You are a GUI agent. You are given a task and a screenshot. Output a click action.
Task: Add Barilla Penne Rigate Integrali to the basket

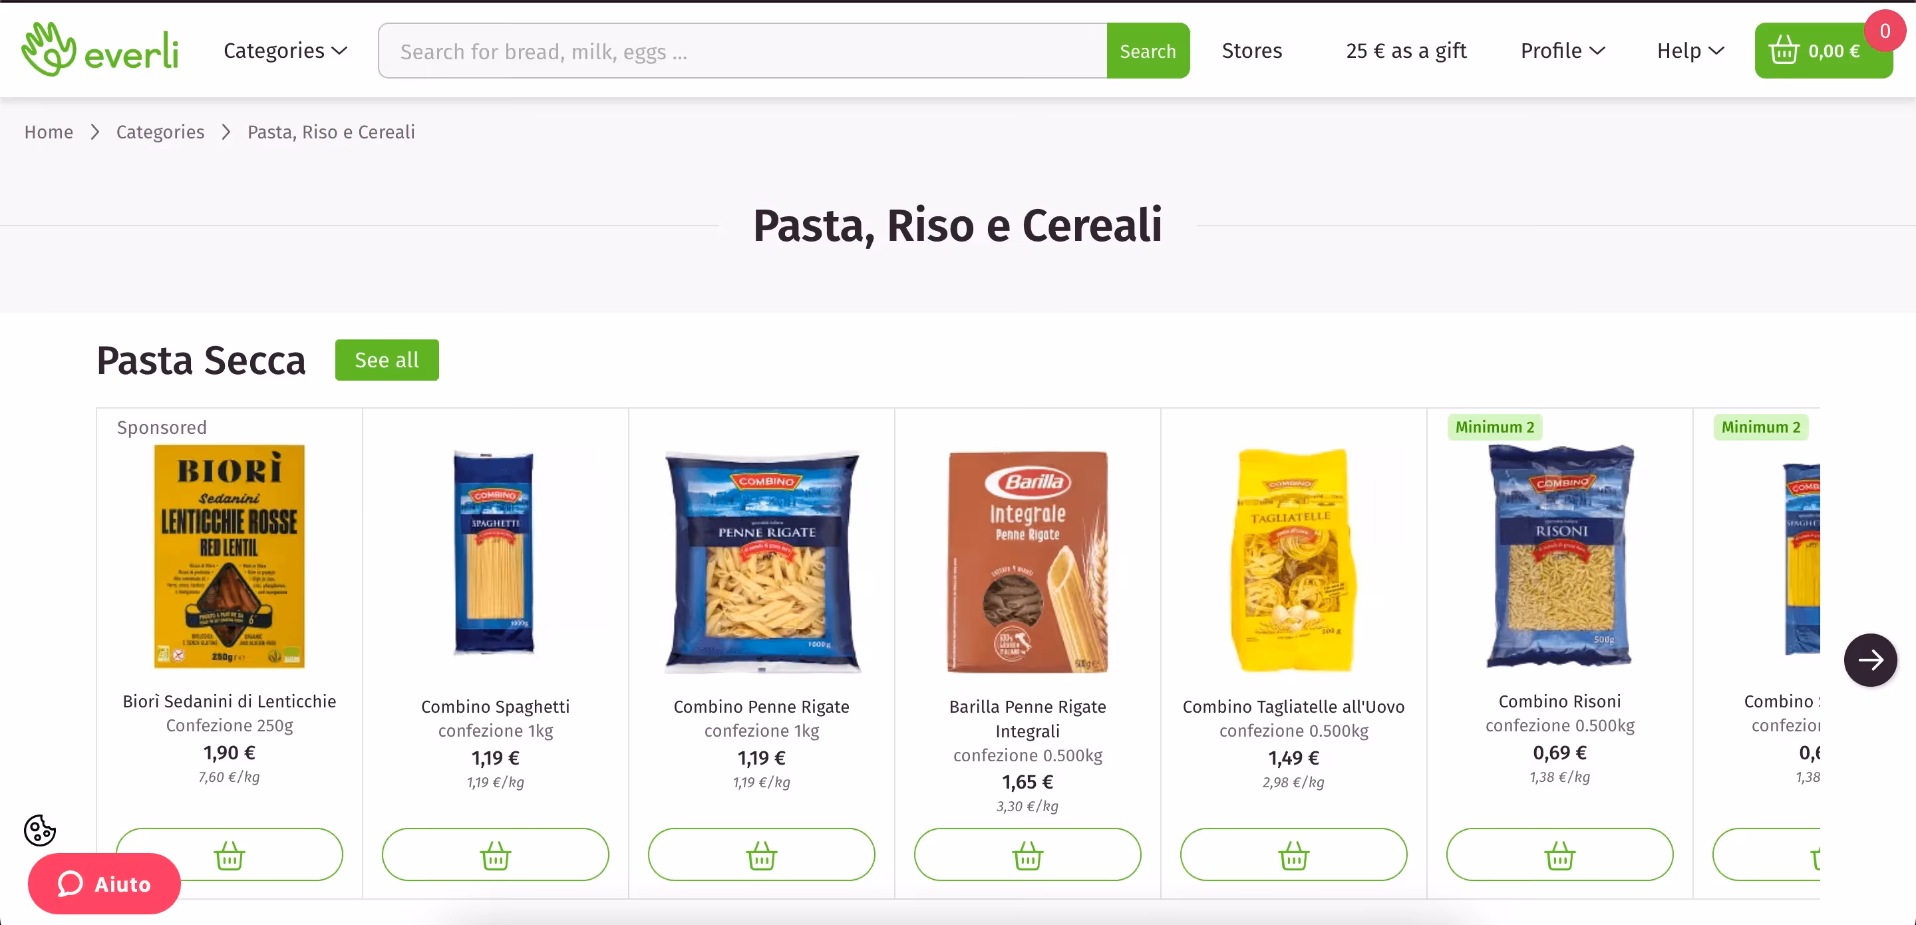click(1027, 854)
